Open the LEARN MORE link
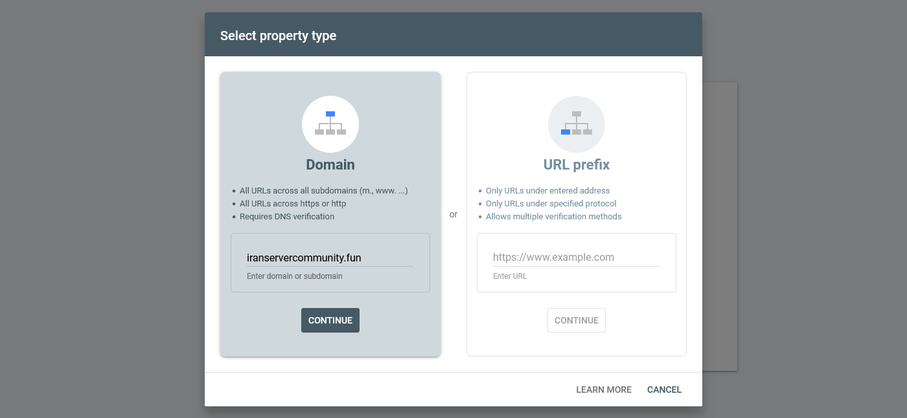Screen dimensions: 907x418 pos(603,390)
